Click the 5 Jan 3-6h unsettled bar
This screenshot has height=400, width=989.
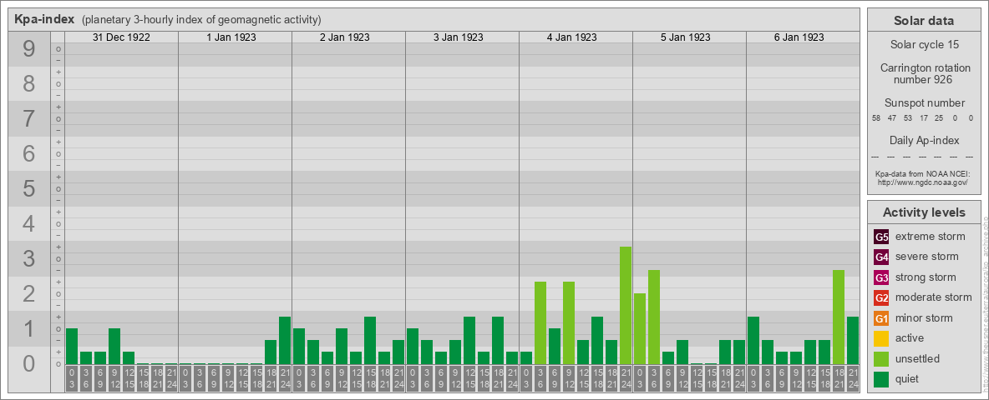[654, 317]
